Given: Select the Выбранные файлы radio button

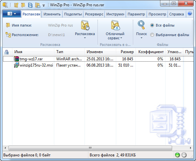Looking at the screenshot, I should (152, 35).
